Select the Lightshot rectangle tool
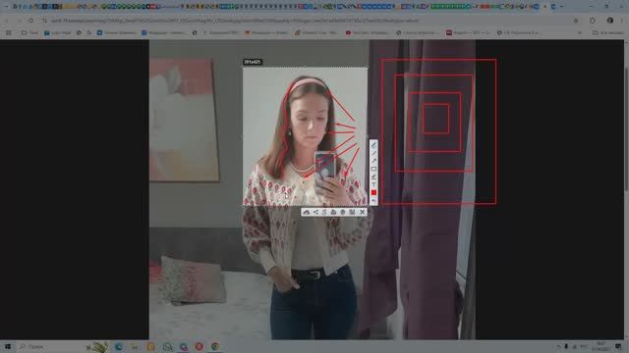Viewport: 629px width, 353px height. click(x=373, y=169)
